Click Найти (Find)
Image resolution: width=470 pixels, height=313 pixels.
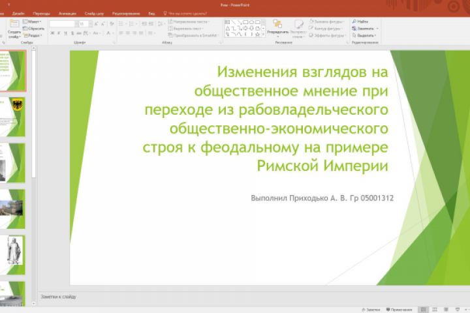point(360,22)
